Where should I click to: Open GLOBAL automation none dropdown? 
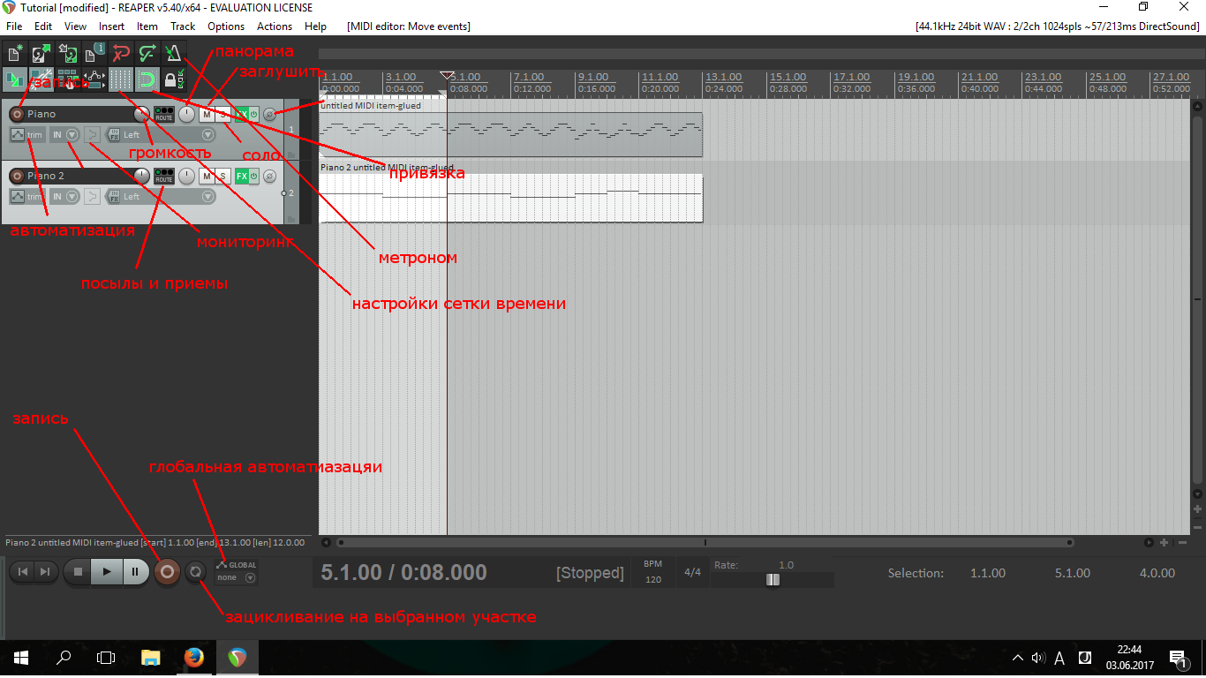point(237,577)
